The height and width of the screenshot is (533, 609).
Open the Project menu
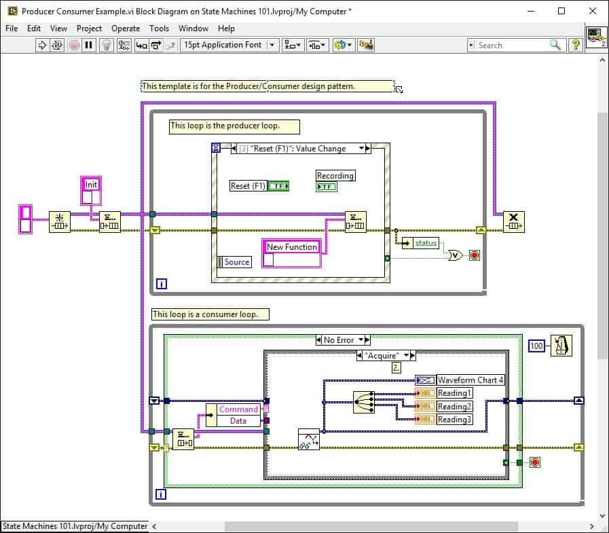pos(89,29)
